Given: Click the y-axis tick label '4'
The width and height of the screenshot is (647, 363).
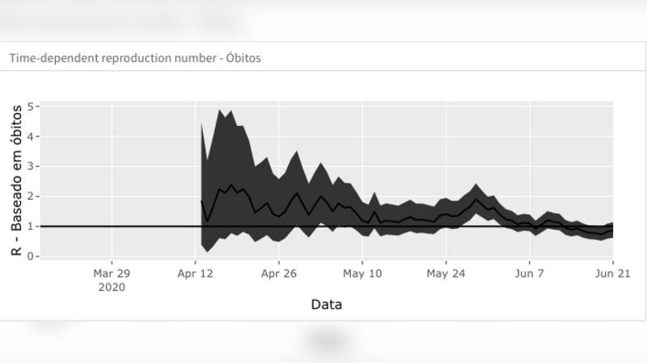Looking at the screenshot, I should 30,136.
